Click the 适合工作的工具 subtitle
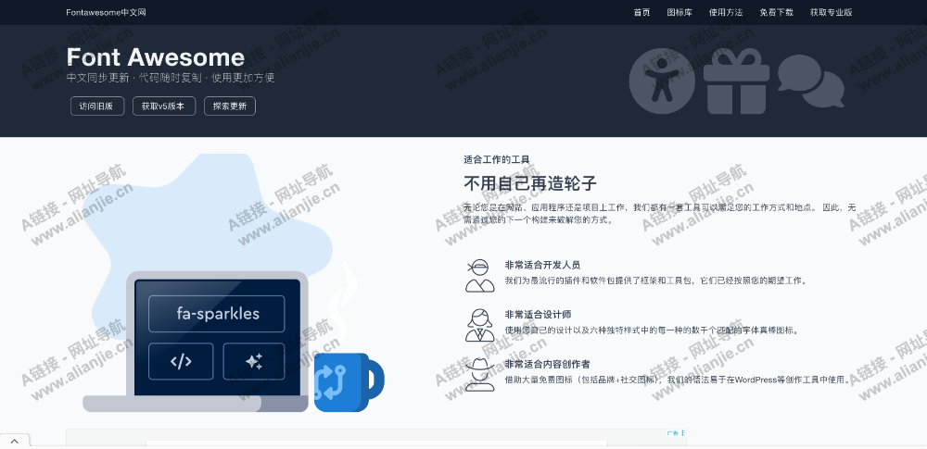The height and width of the screenshot is (449, 927). [497, 159]
